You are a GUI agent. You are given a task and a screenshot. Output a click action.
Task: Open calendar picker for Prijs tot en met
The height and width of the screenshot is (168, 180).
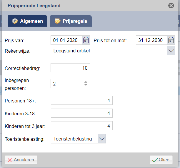[171, 40]
